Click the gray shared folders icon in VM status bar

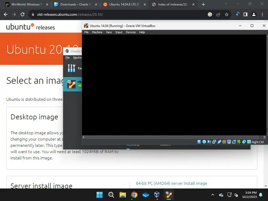224,142
